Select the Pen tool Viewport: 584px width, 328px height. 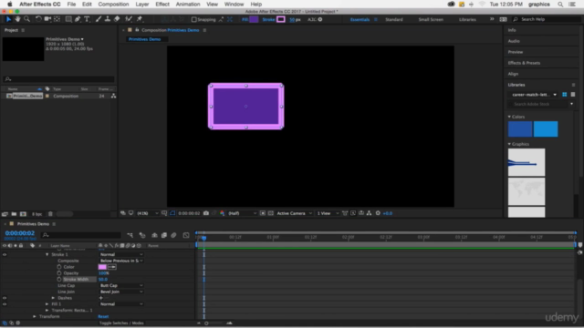click(x=78, y=19)
